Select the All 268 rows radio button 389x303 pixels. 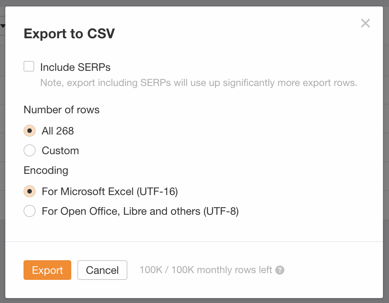point(30,131)
